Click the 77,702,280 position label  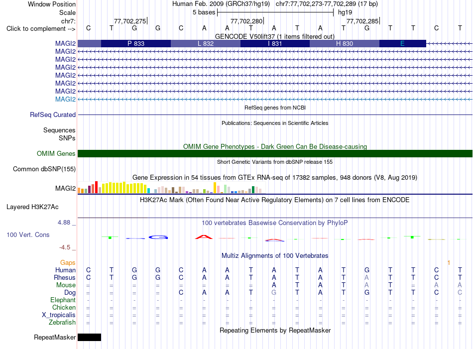click(246, 21)
